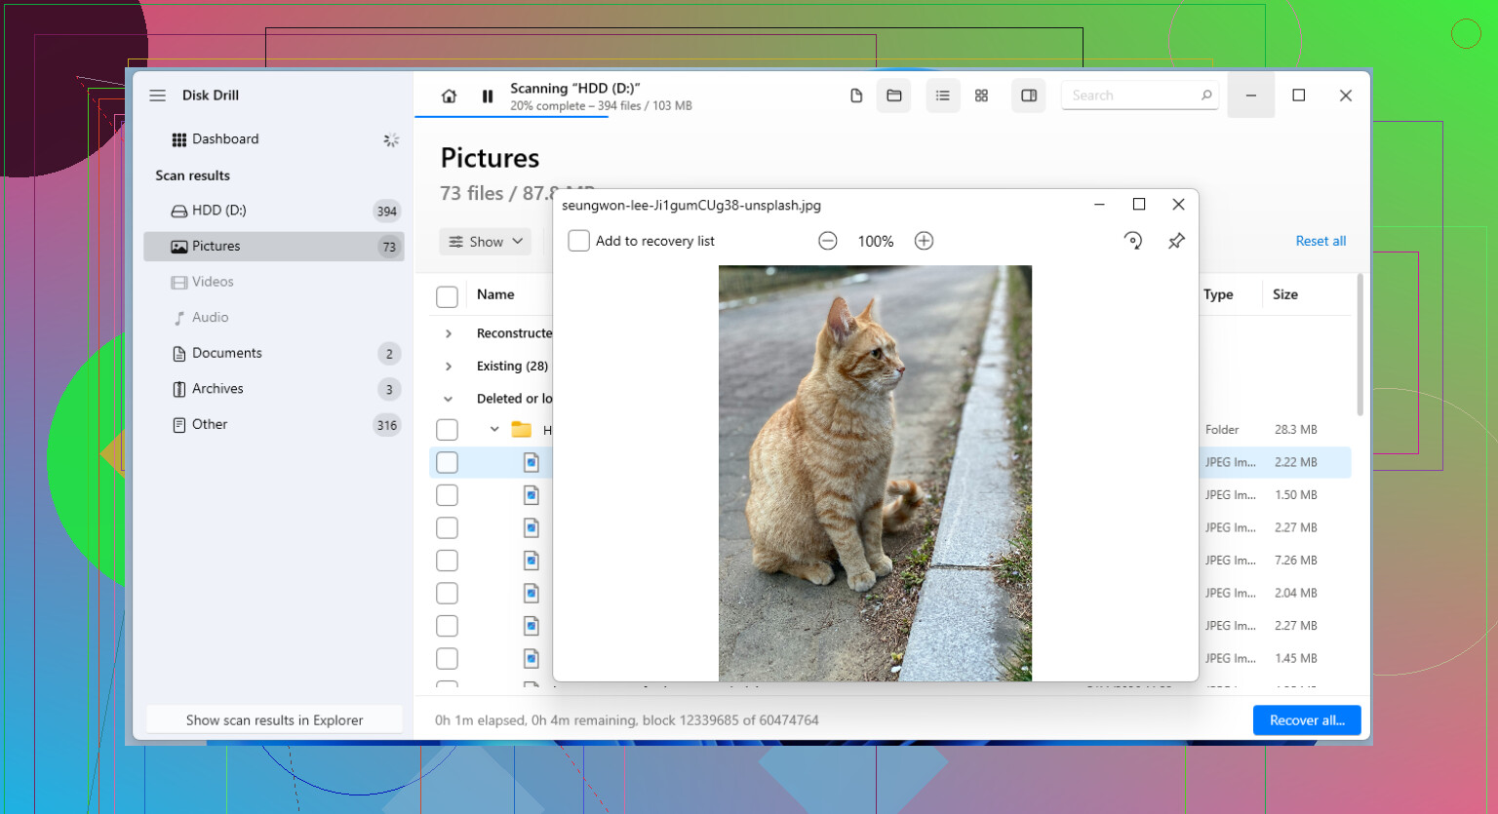Collapse the Deleted or lost group
The image size is (1498, 814).
click(x=449, y=399)
